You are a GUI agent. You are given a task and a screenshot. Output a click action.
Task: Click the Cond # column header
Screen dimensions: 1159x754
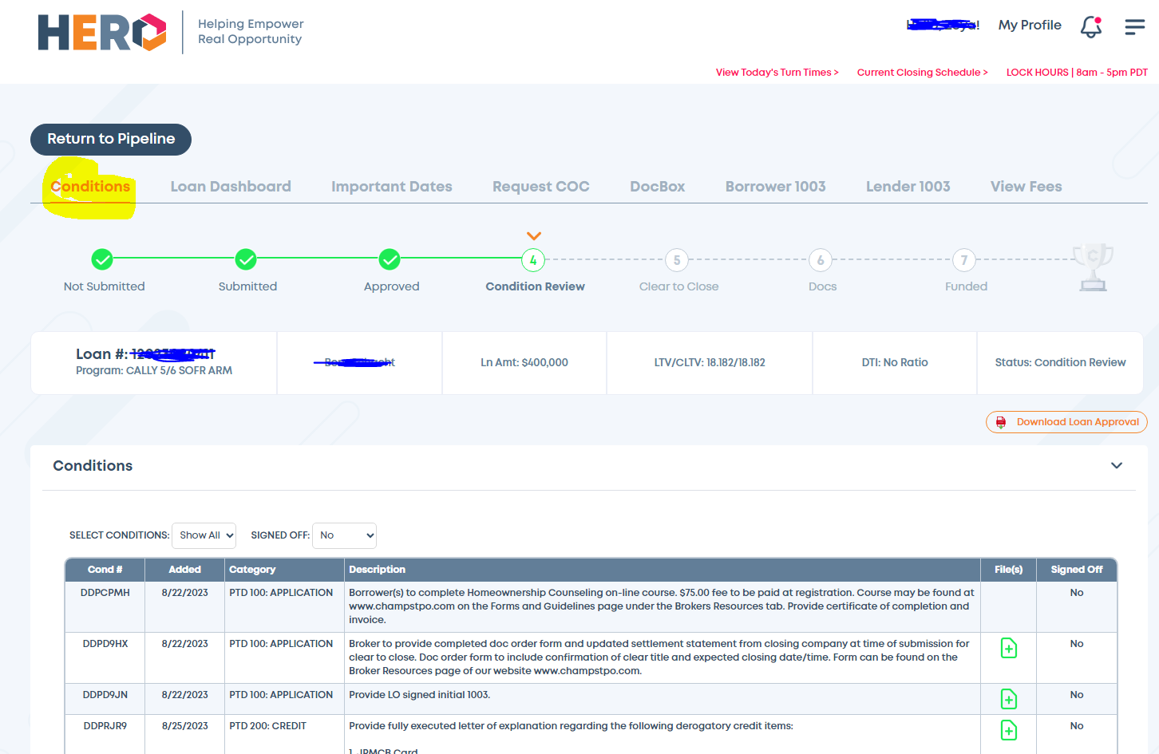tap(105, 570)
